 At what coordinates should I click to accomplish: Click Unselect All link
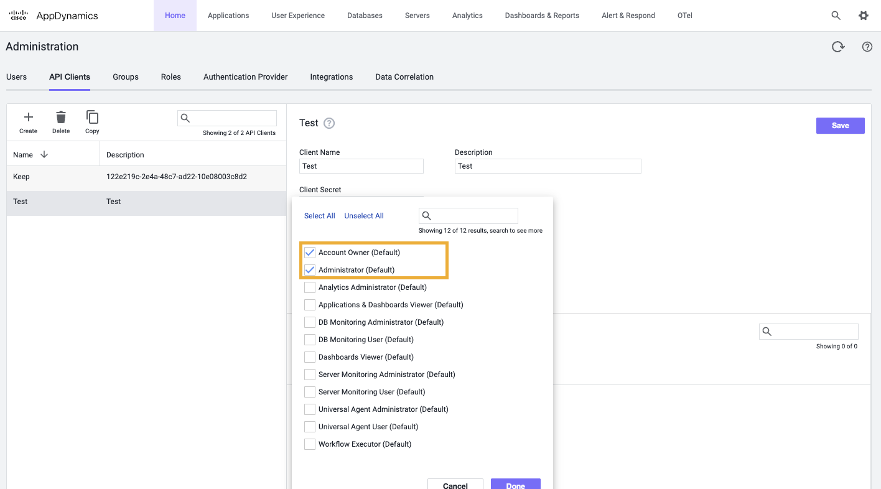click(x=364, y=216)
